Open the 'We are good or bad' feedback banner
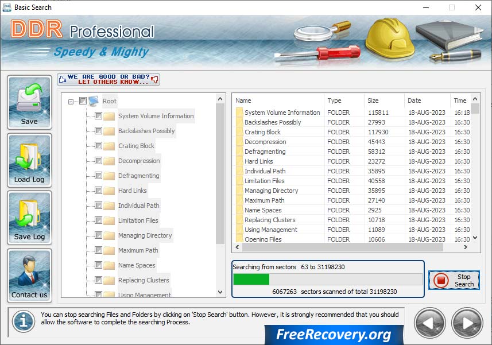 click(109, 79)
